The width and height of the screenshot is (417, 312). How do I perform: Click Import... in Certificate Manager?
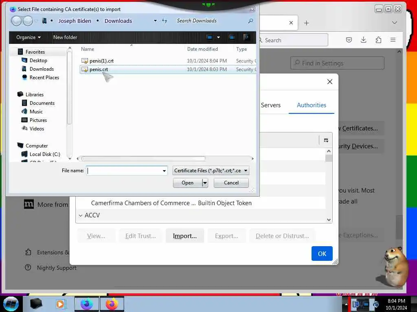184,236
